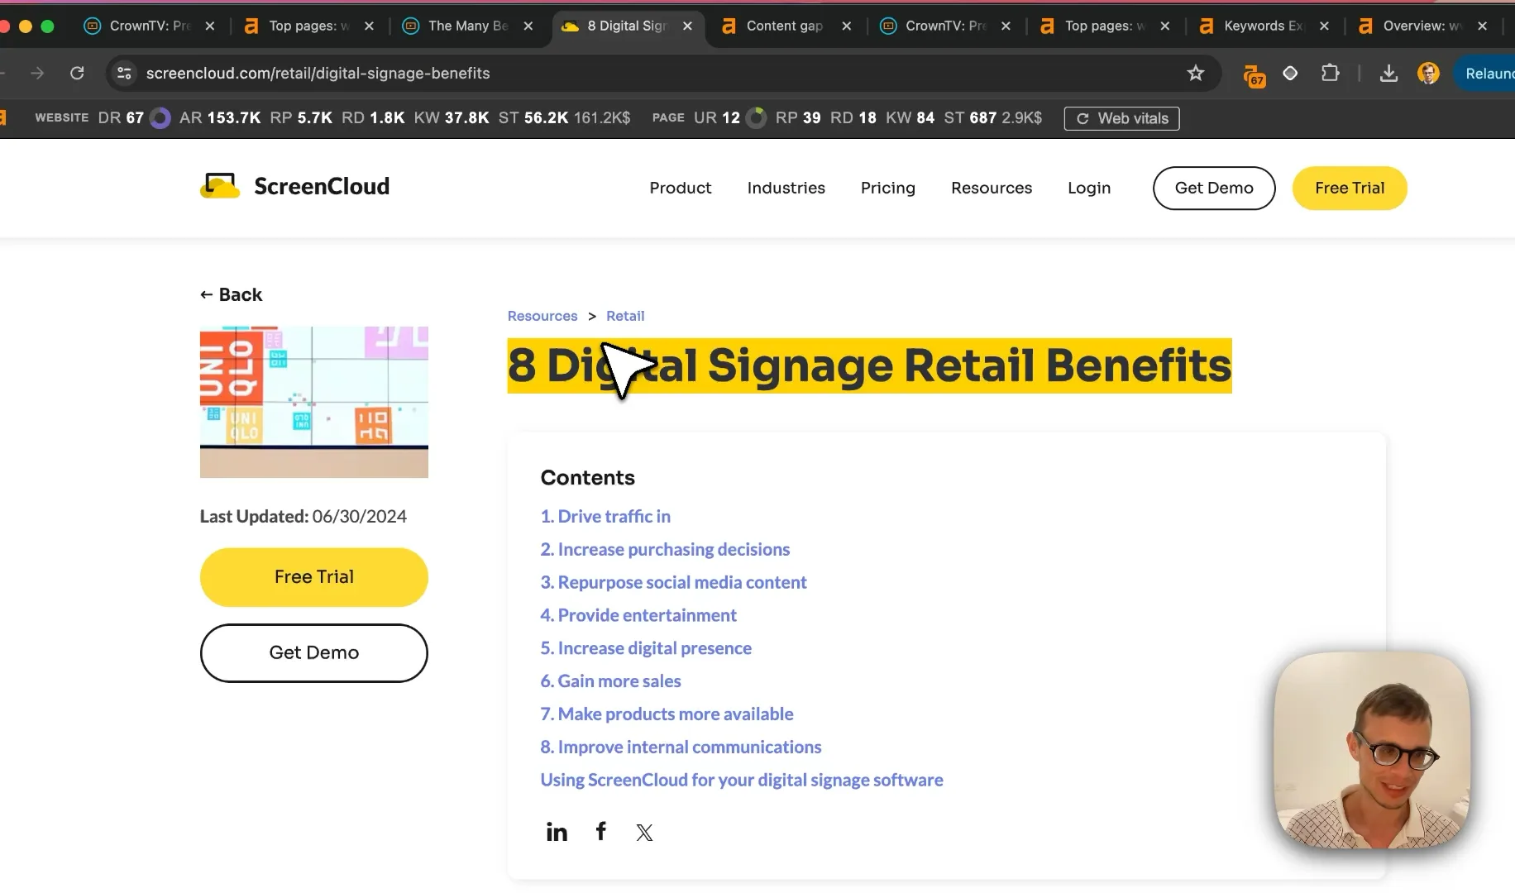The width and height of the screenshot is (1515, 893).
Task: Go to the Pricing page
Action: pos(887,188)
